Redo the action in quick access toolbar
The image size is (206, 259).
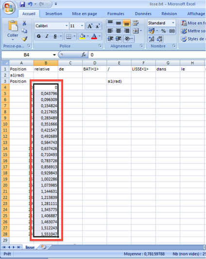tap(41, 4)
